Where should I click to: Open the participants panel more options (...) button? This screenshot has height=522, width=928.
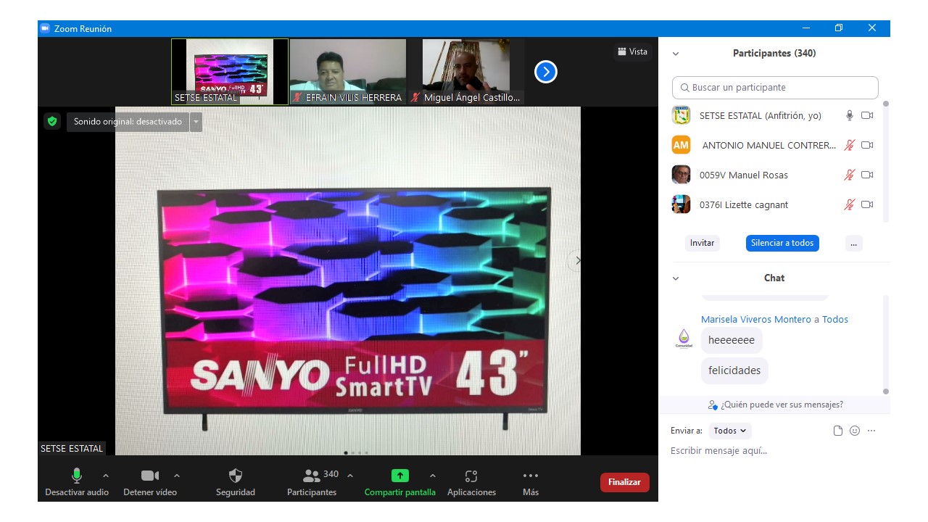(853, 243)
